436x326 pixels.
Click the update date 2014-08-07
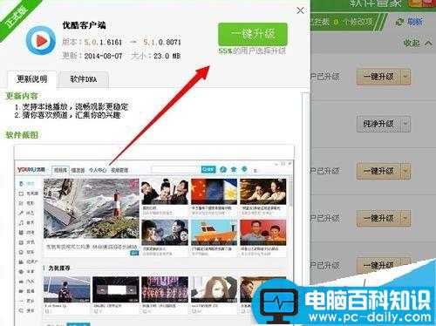(103, 56)
